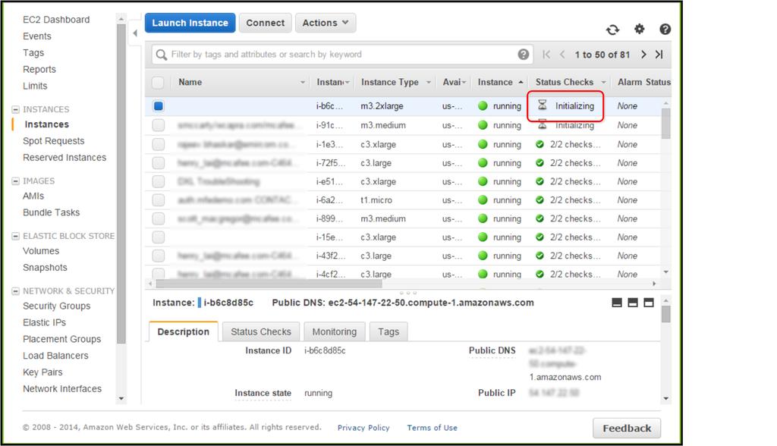Click the instance table vertical scrollbar thumb
This screenshot has width=777, height=446.
click(666, 124)
